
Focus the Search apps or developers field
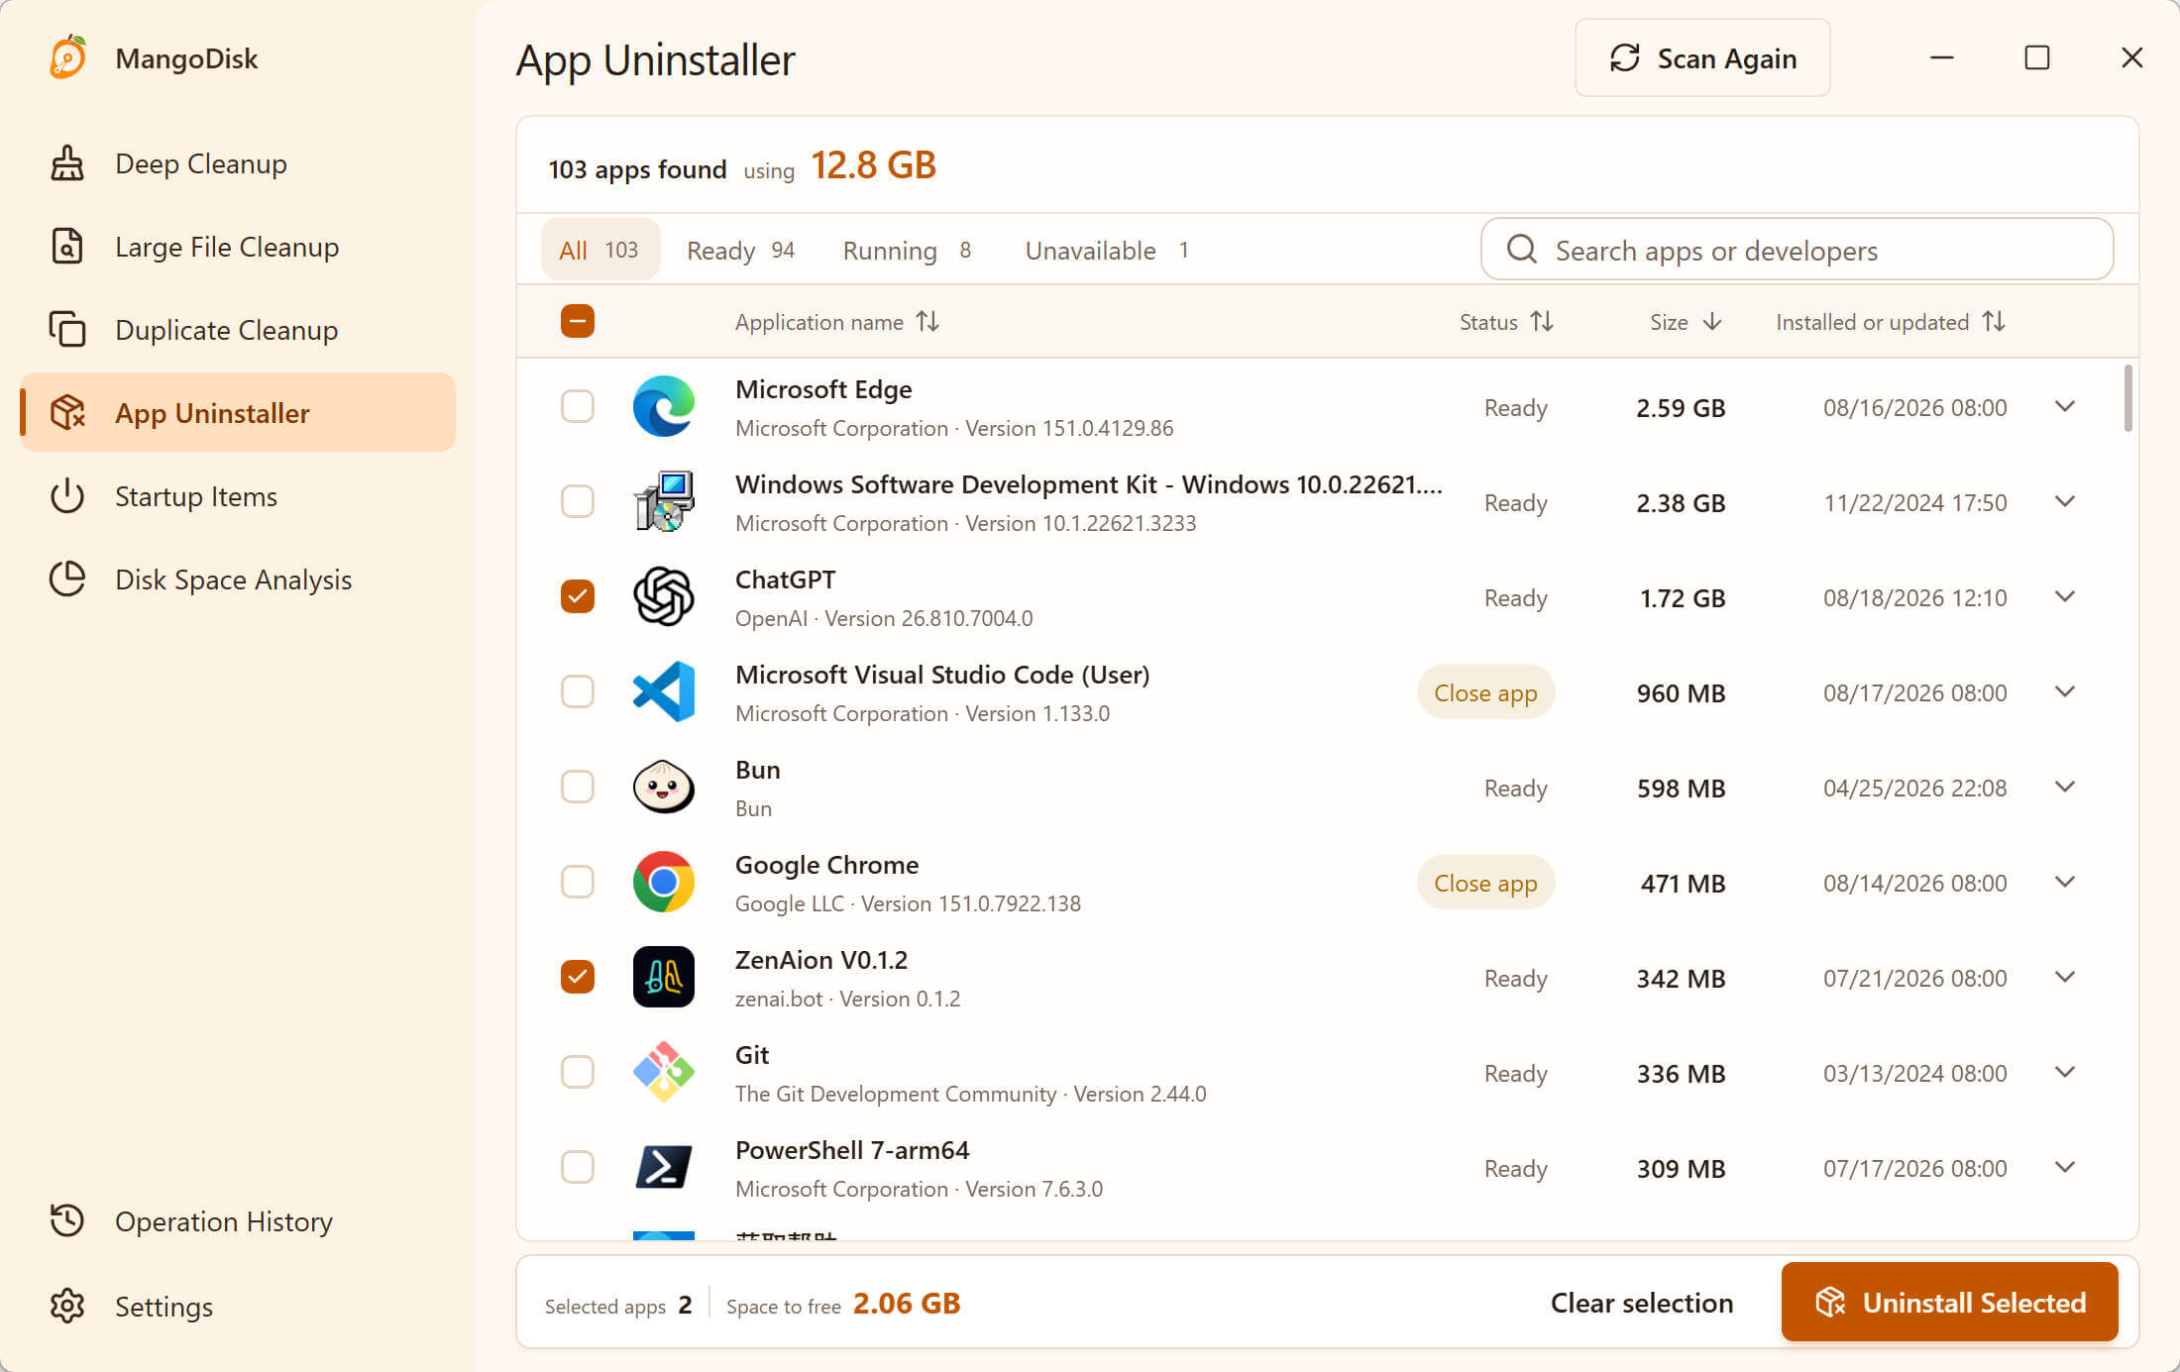point(1797,250)
